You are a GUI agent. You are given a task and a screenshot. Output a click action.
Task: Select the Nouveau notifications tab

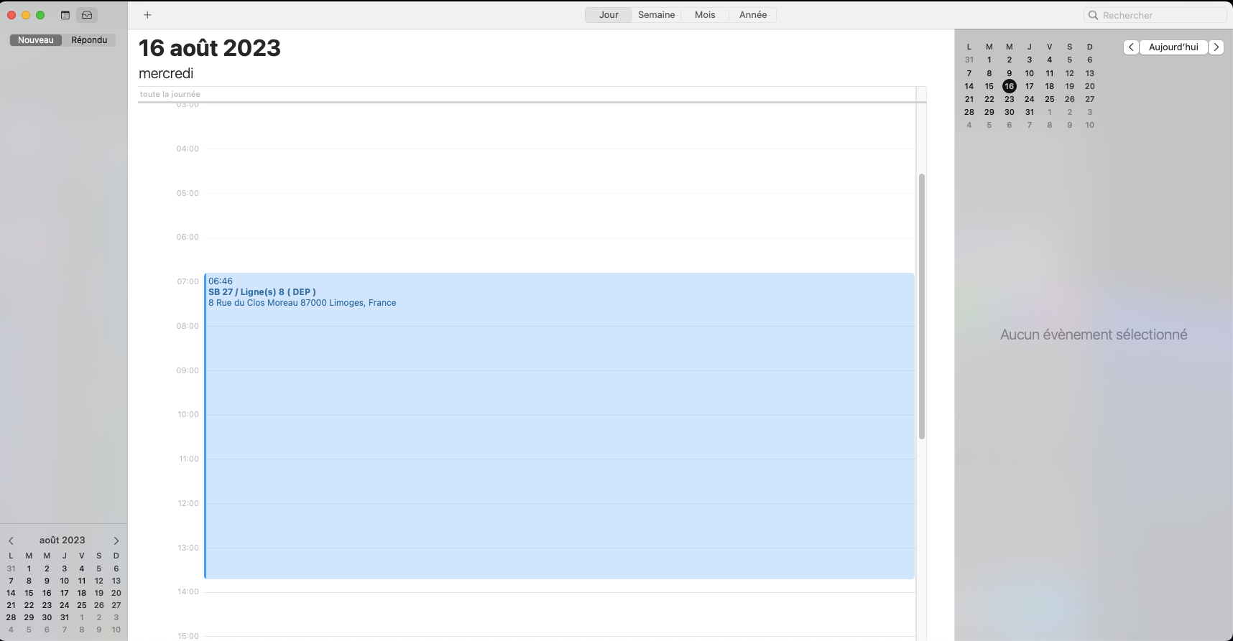tap(36, 40)
